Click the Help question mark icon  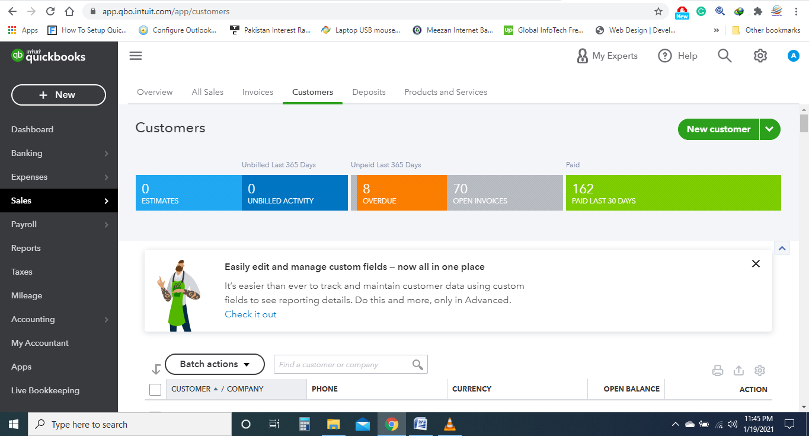point(665,56)
